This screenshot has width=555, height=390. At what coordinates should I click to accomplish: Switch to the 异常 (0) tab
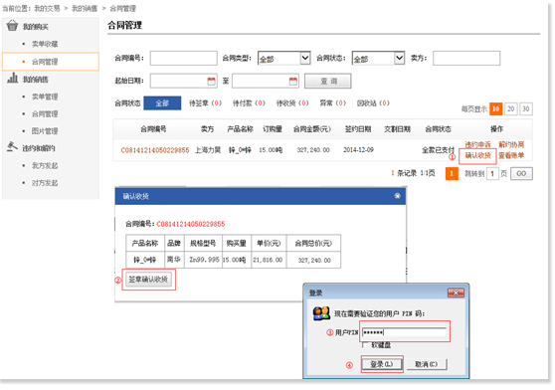pos(333,103)
